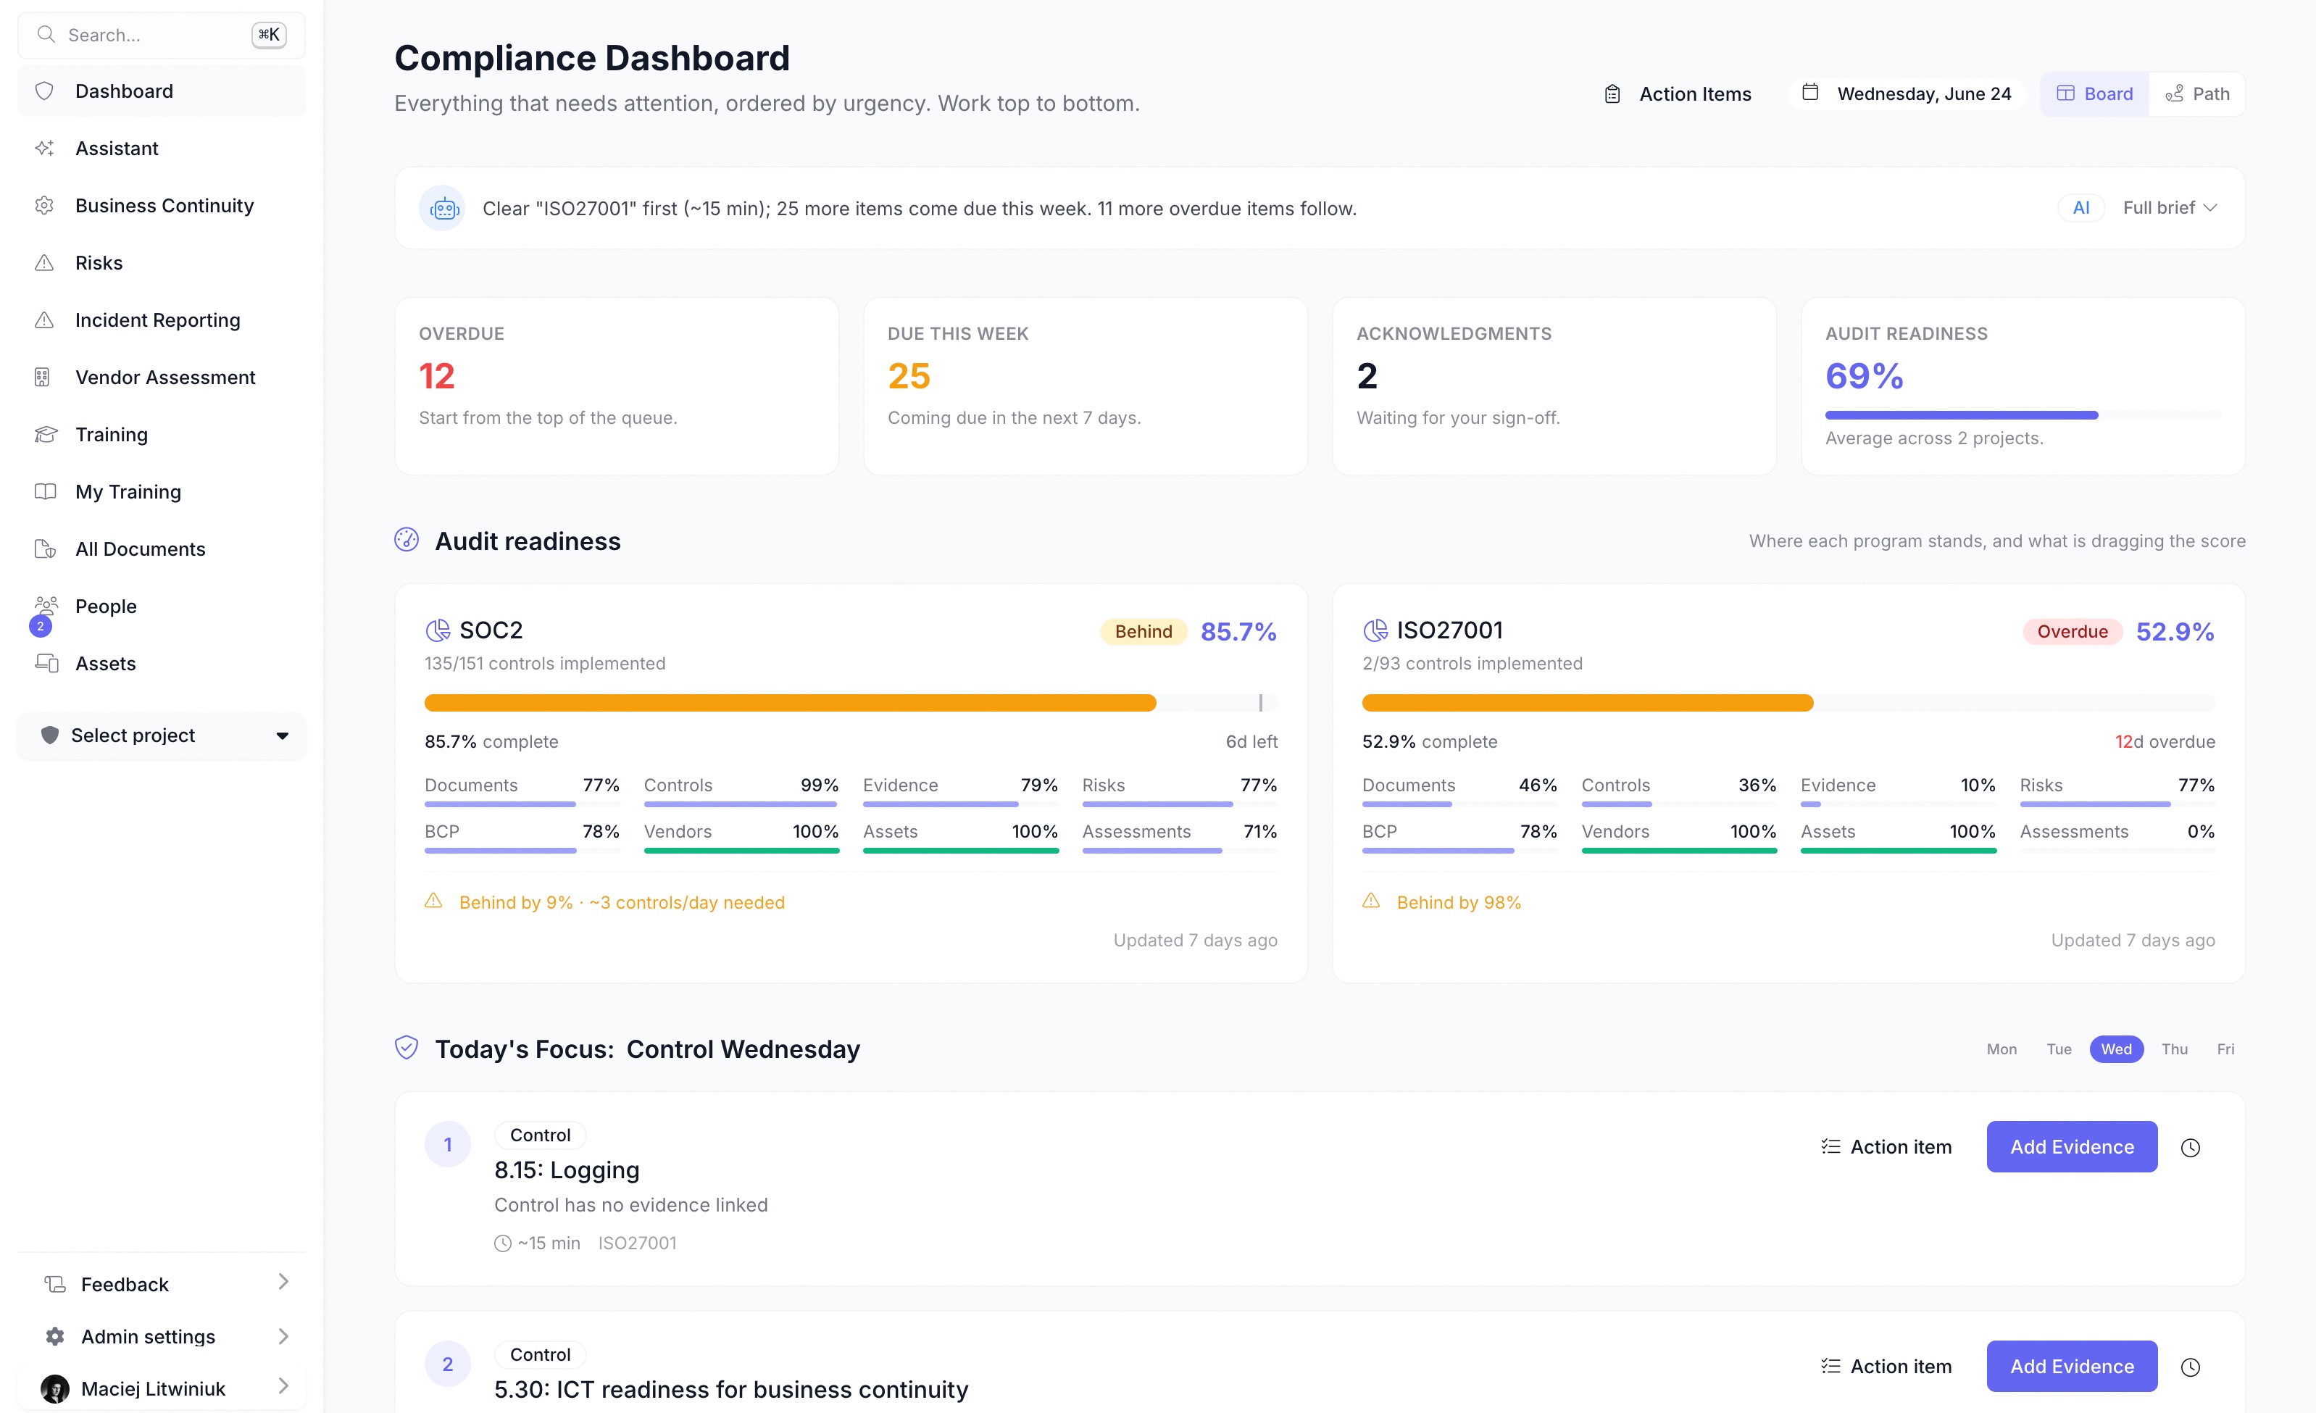Image resolution: width=2316 pixels, height=1413 pixels.
Task: Open the Select project dropdown
Action: pos(162,736)
